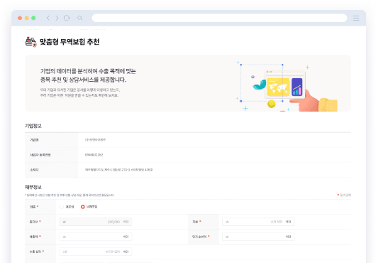This screenshot has width=376, height=263.
Task: Select the 제조업 radio button
Action: pos(62,207)
